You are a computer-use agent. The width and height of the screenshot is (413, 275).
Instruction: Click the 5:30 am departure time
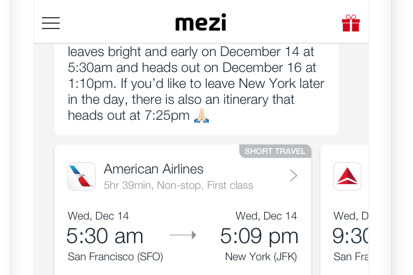tap(105, 236)
